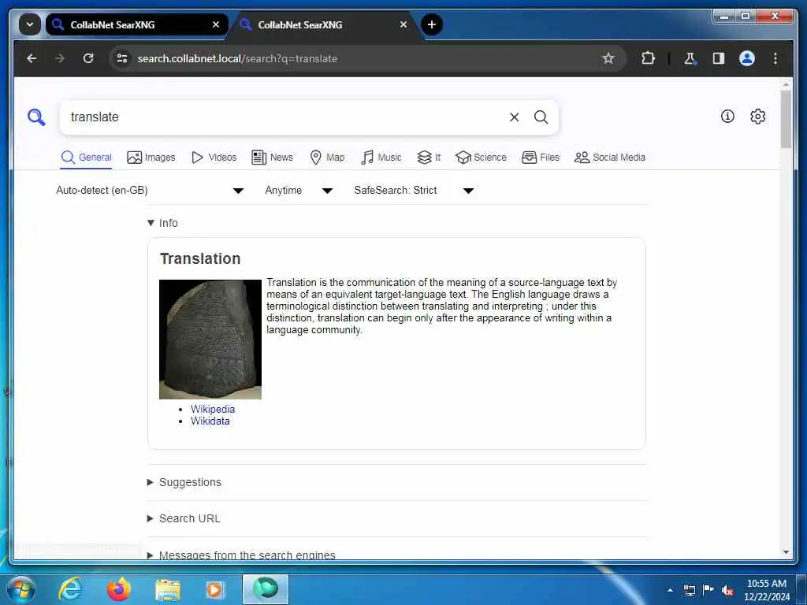Expand the Suggestions section
Viewport: 807px width, 605px height.
click(184, 482)
